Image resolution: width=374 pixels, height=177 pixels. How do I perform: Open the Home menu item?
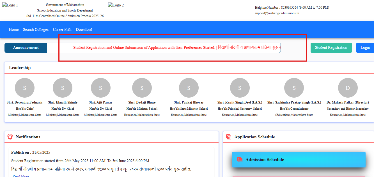pyautogui.click(x=14, y=29)
